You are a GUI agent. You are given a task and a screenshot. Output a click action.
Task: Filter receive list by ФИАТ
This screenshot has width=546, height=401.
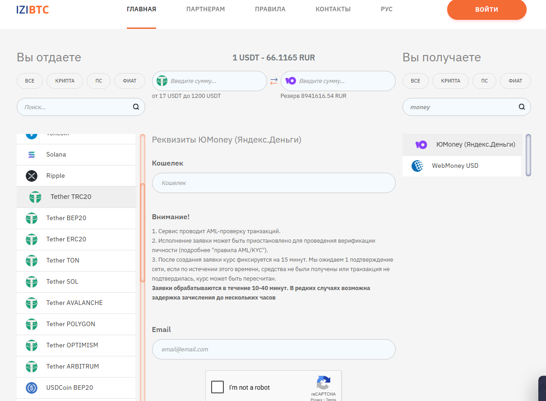pos(515,81)
